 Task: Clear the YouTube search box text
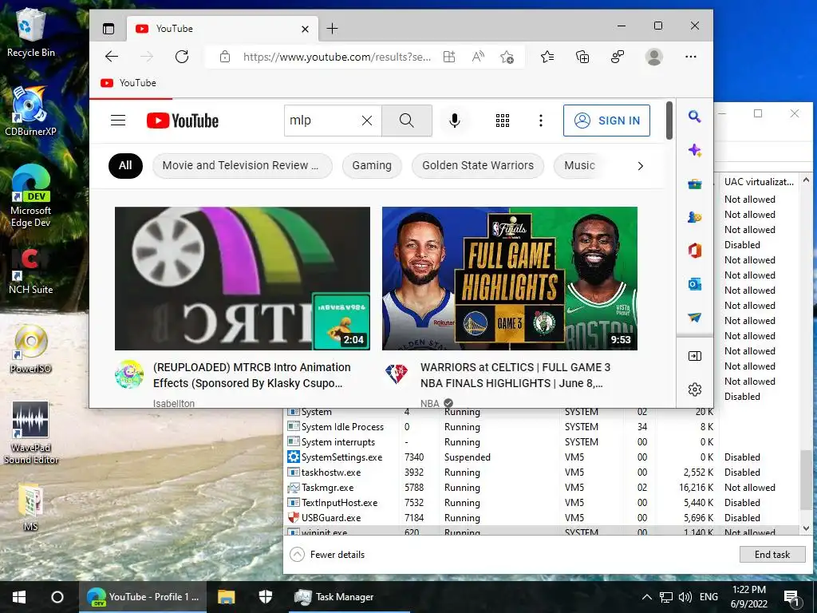367,121
